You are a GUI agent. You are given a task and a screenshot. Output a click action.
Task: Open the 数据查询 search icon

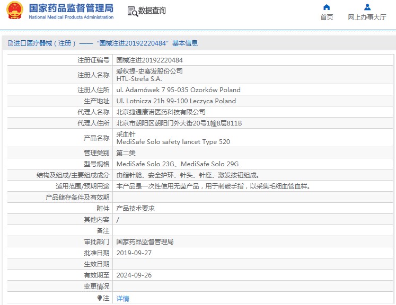point(133,11)
